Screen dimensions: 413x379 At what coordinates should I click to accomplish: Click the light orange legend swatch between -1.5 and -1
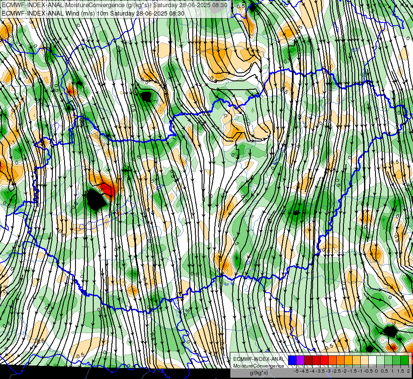click(x=356, y=360)
